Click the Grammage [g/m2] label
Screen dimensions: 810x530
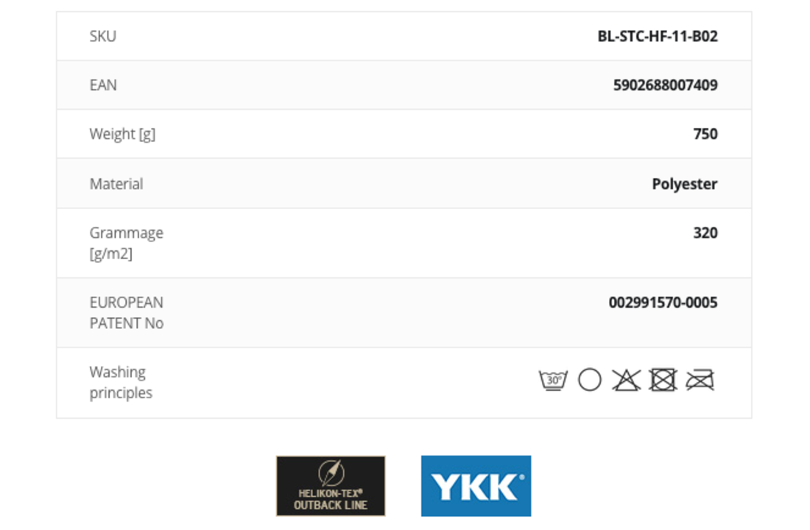127,244
